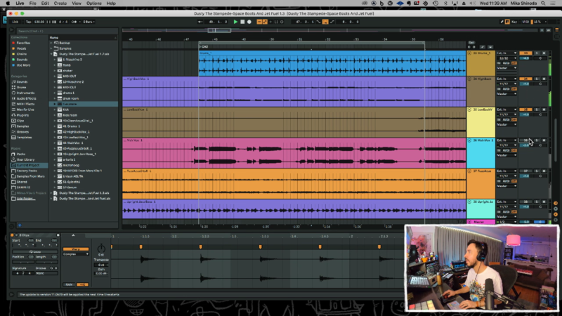Expand the Backup folder in browser
Image resolution: width=562 pixels, height=316 pixels.
[51, 42]
